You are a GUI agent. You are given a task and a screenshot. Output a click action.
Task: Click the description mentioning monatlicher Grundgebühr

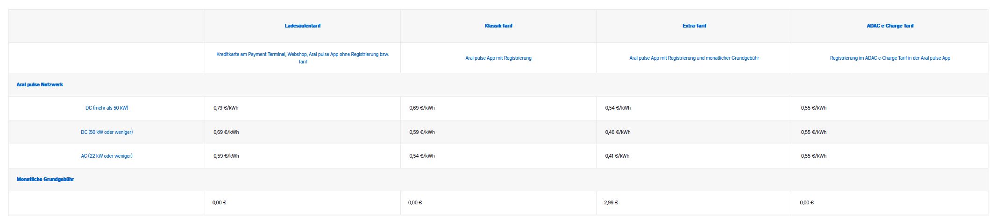694,58
